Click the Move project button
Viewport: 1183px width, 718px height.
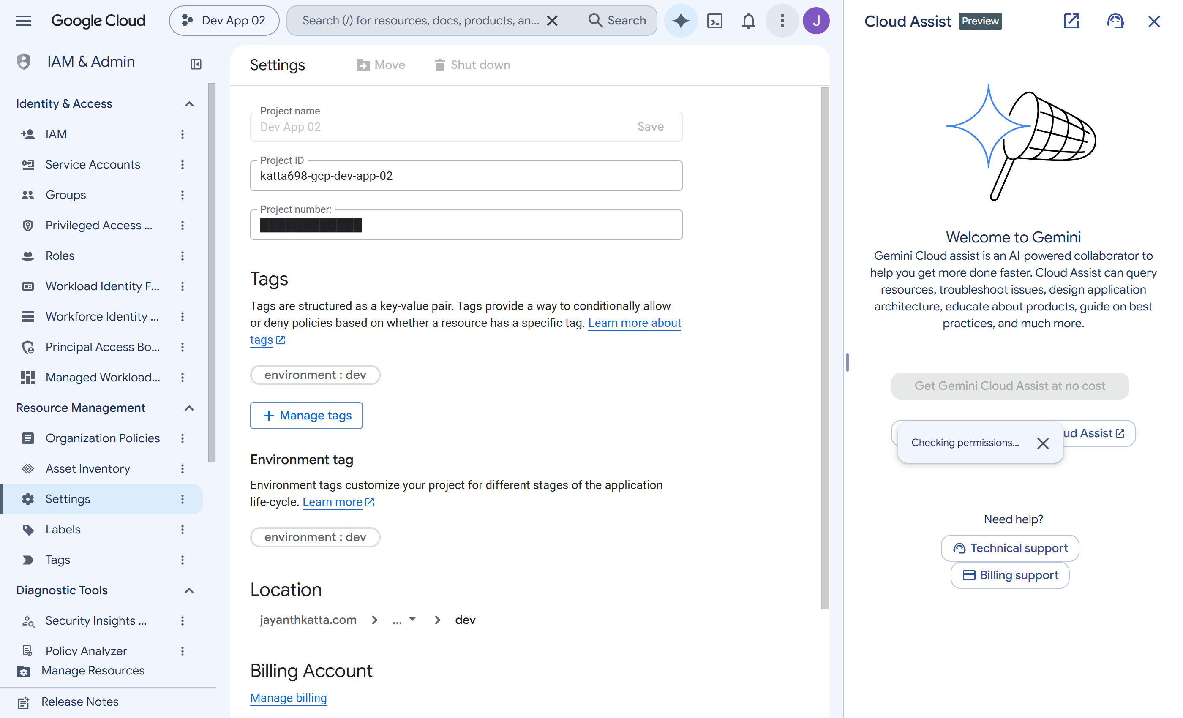(x=380, y=65)
